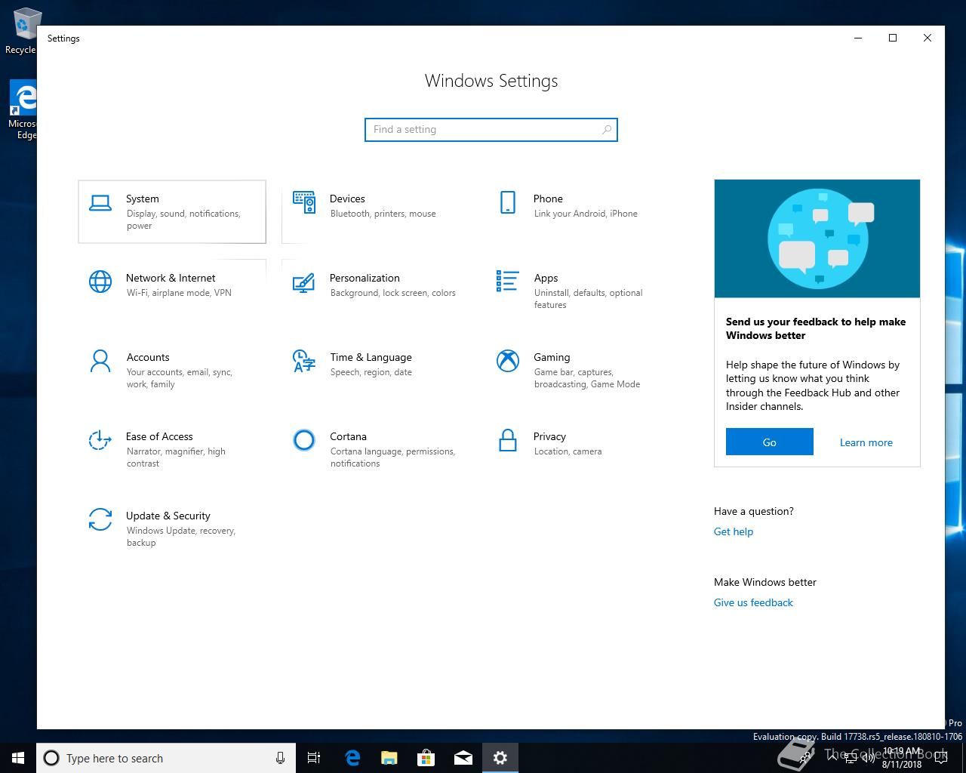Click 'Location, camera' description
966x773 pixels.
click(568, 451)
